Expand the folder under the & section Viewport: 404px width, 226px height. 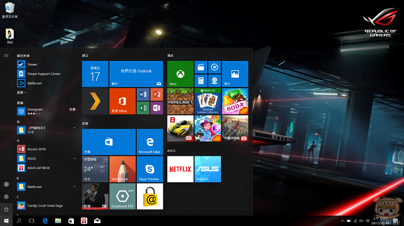pos(74,128)
